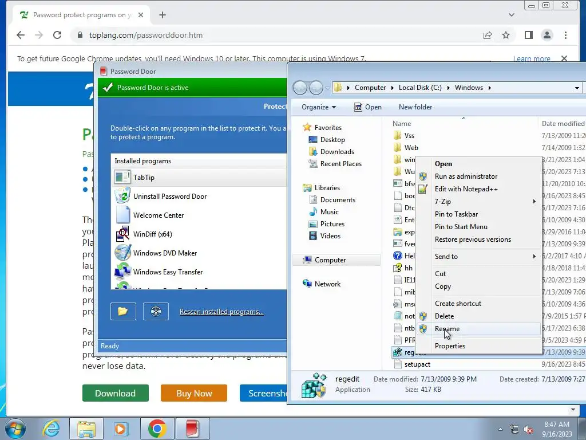This screenshot has height=440, width=586.
Task: Choose Open in the context menu
Action: [x=480, y=163]
